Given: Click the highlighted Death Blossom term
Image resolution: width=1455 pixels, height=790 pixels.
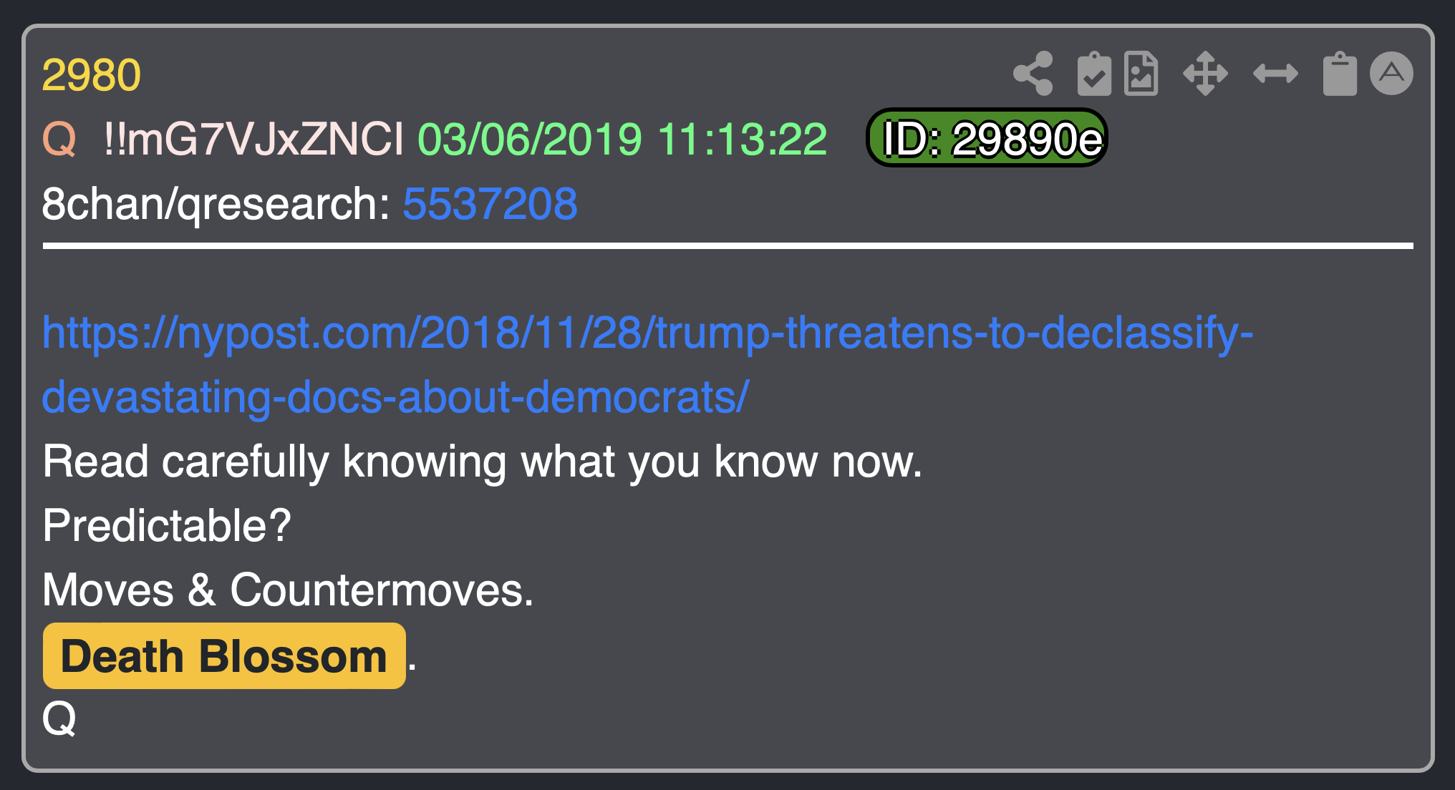Looking at the screenshot, I should 224,656.
